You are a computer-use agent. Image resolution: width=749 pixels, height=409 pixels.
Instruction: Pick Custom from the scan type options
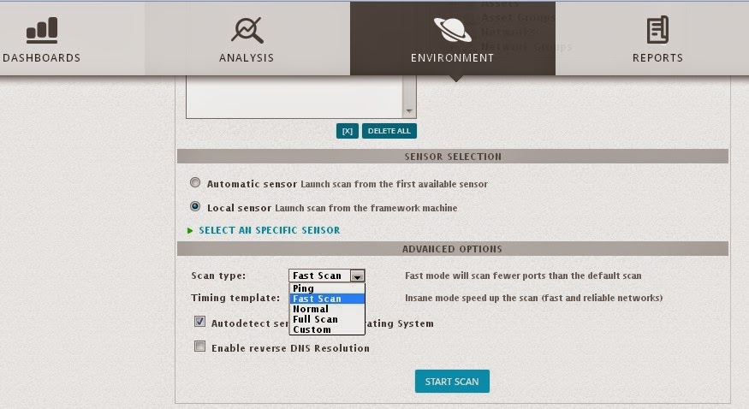[x=312, y=329]
